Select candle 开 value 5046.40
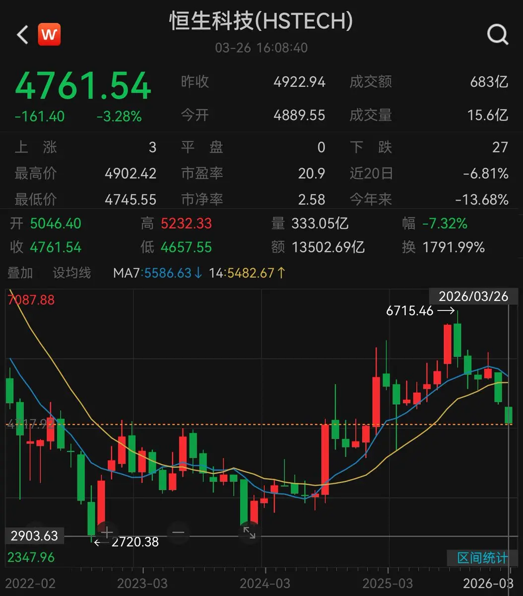This screenshot has width=523, height=596. pyautogui.click(x=56, y=223)
